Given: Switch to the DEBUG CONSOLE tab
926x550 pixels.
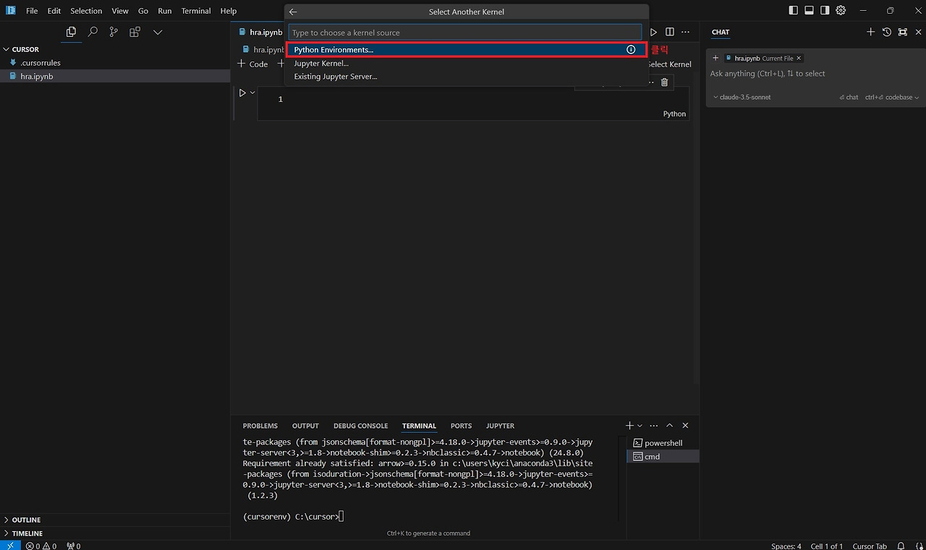Looking at the screenshot, I should pos(360,426).
